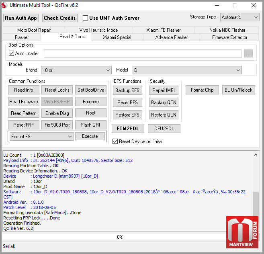264x254 pixels.
Task: Switch to the Moto Boot Repair tab
Action: (x=34, y=30)
